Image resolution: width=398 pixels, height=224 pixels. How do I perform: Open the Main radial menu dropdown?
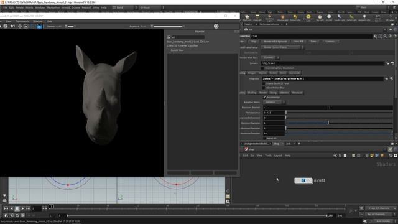pyautogui.click(x=152, y=7)
